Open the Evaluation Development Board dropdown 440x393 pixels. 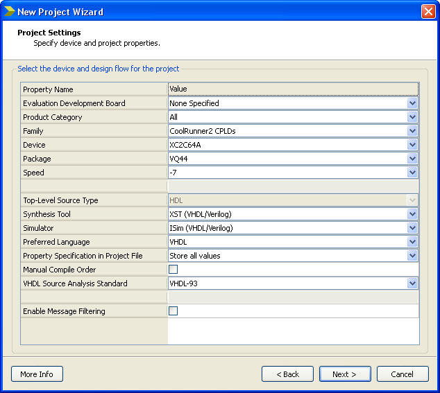coord(412,103)
